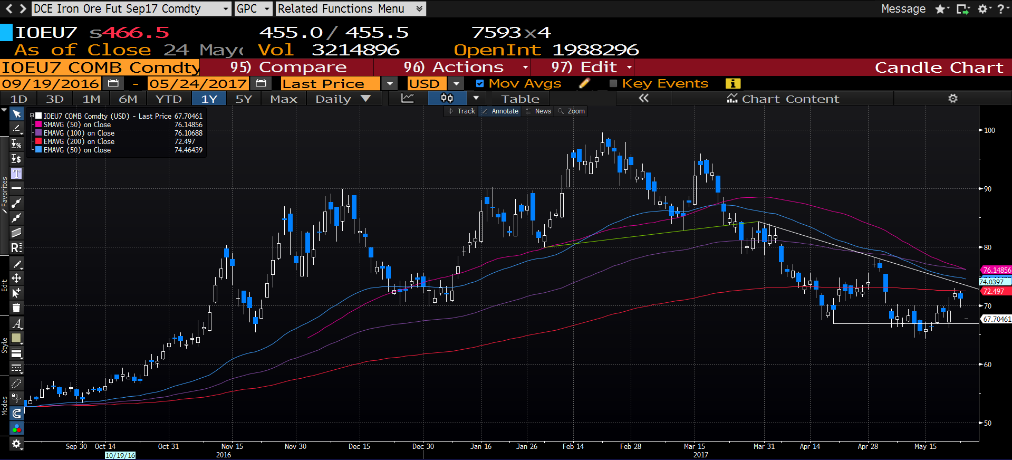Open annotation toolbar settings gear
Image resolution: width=1012 pixels, height=460 pixels.
(x=17, y=444)
